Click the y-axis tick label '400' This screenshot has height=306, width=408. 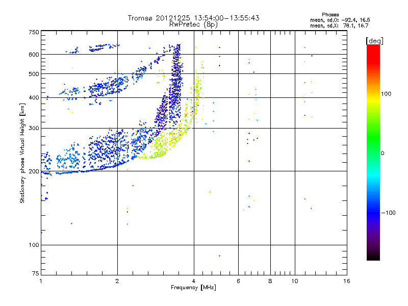34,98
